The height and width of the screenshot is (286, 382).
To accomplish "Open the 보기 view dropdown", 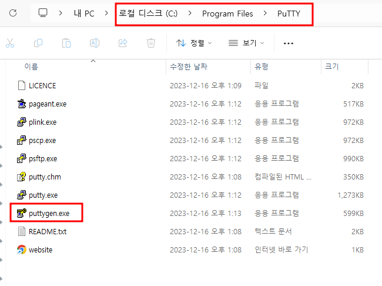I will [x=246, y=43].
